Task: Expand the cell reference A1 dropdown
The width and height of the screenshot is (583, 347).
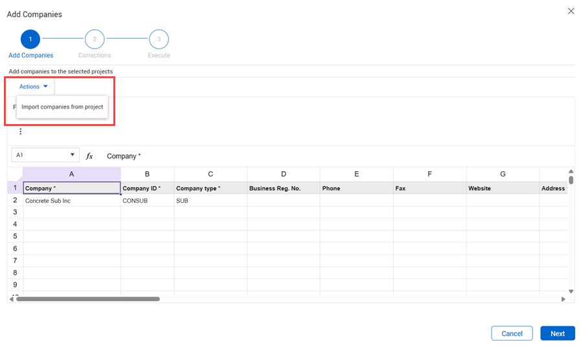Action: [72, 155]
